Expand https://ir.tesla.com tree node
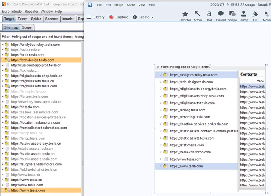The width and height of the screenshot is (271, 196). point(2,107)
